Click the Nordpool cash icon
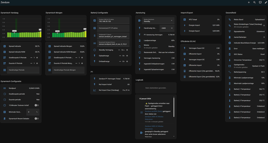Screen dimensions: 268x143 tap(4, 88)
